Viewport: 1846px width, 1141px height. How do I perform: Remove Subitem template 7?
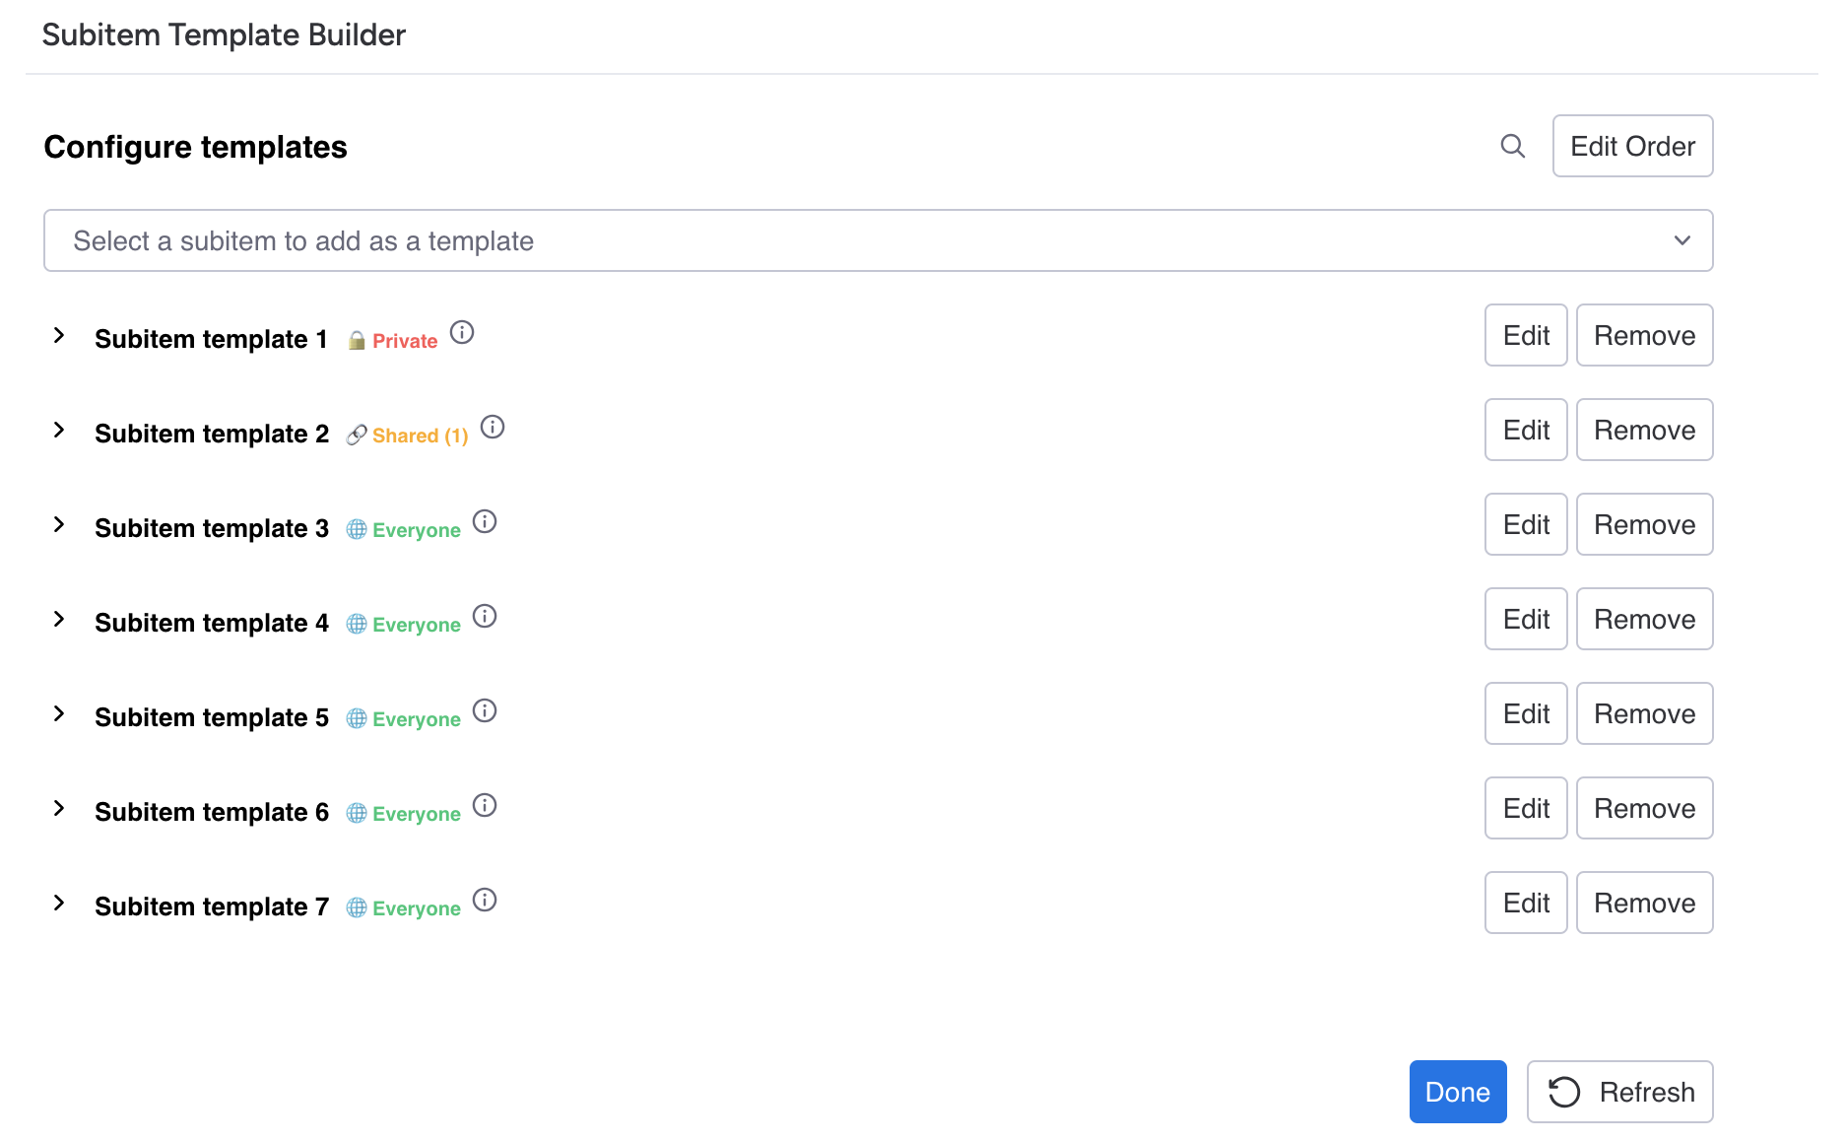[1645, 903]
